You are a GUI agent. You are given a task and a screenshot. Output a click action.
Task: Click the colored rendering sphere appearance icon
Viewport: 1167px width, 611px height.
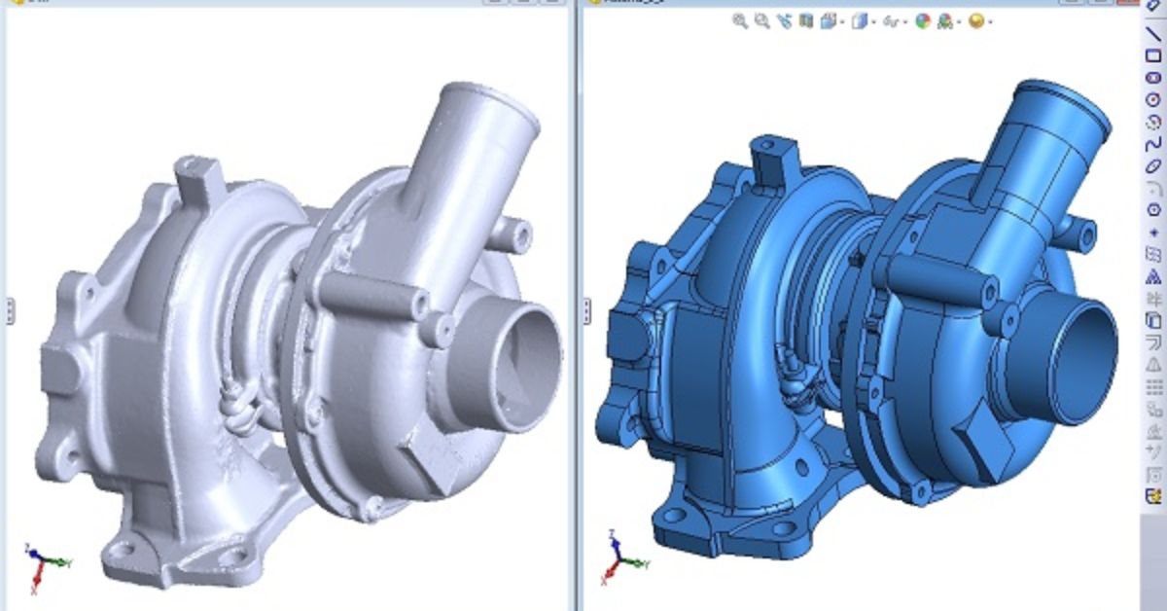[x=922, y=21]
